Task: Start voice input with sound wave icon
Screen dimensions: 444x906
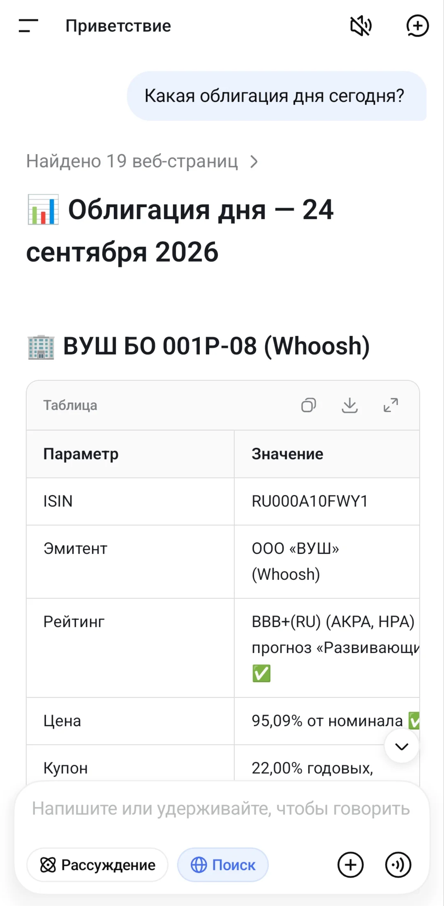Action: [x=398, y=864]
